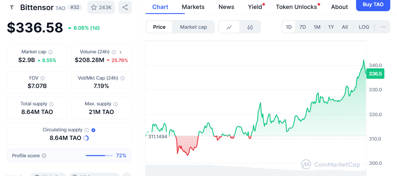Screen dimensions: 397x176
Task: Click the #32 rank badge
Action: point(75,8)
